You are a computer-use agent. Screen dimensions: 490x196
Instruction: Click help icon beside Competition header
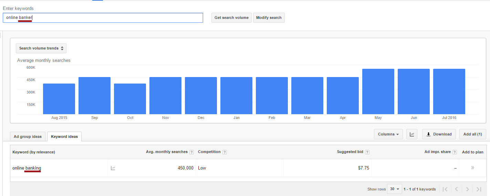pos(225,152)
